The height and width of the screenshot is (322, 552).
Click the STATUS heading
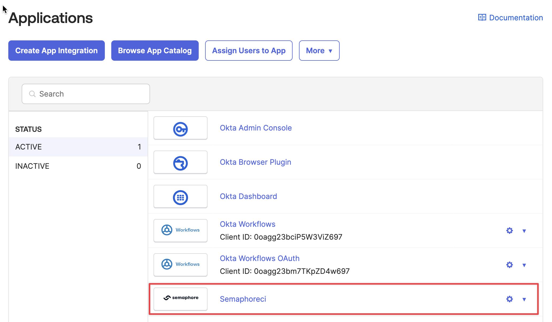coord(28,129)
